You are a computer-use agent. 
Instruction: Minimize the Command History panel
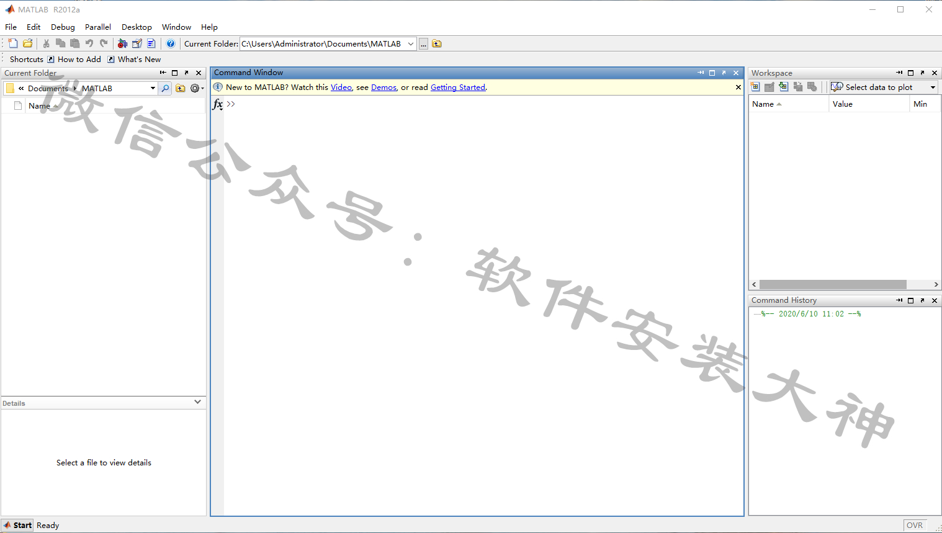(899, 300)
